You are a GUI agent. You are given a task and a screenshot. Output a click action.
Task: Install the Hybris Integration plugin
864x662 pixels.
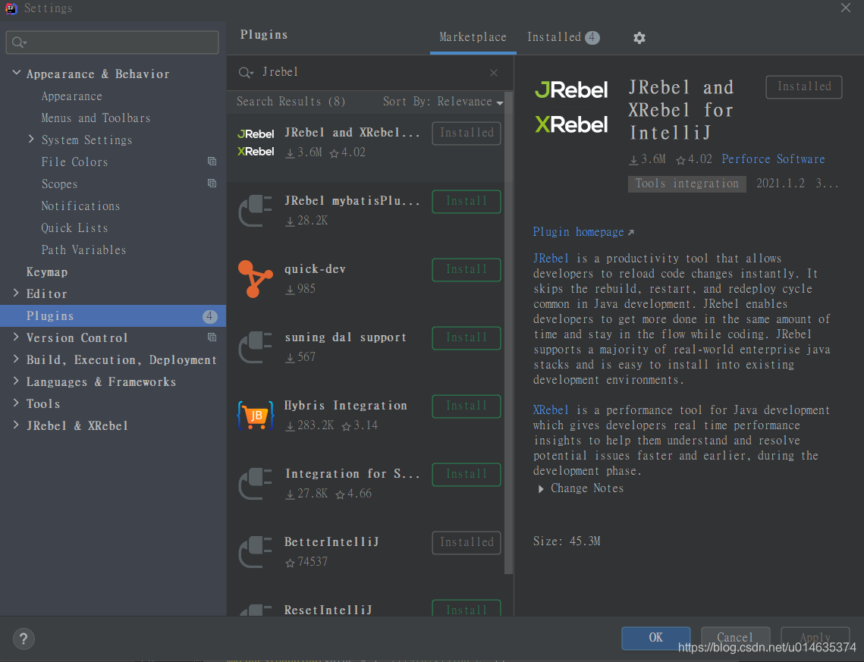467,406
